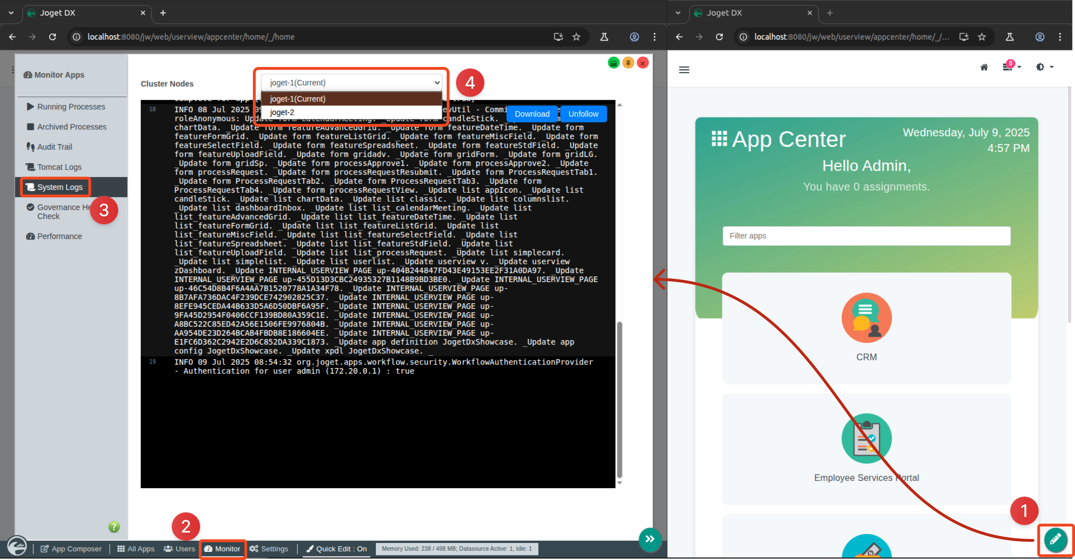
Task: Bookmark page in right browser window
Action: 982,37
